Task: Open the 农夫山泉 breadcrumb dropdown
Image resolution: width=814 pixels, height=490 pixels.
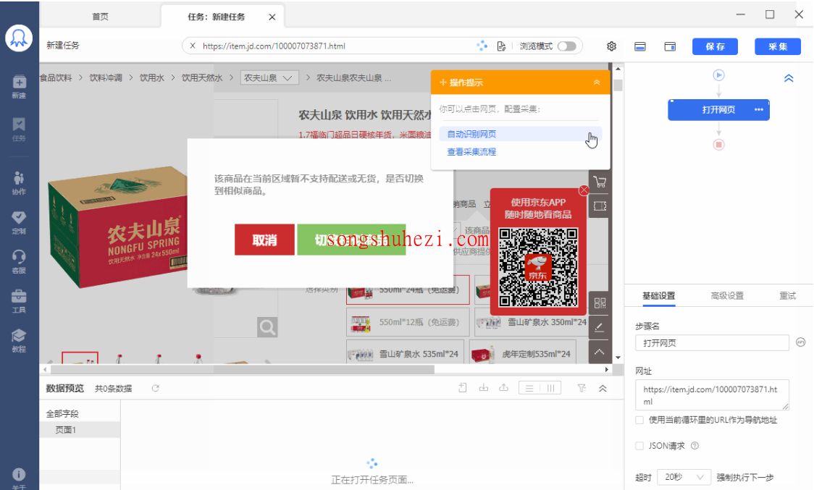Action: [269, 78]
